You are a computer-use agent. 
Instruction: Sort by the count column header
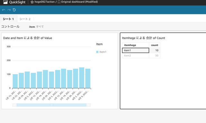pyautogui.click(x=154, y=45)
